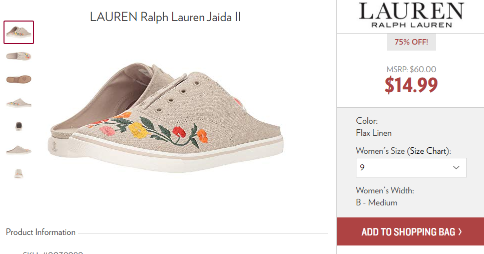Open the Women's Size dropdown

(x=411, y=167)
